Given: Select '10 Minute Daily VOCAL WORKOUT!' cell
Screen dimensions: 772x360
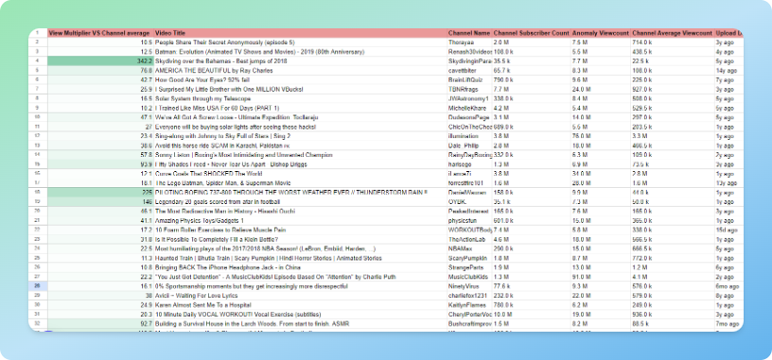Looking at the screenshot, I should pyautogui.click(x=300, y=315).
